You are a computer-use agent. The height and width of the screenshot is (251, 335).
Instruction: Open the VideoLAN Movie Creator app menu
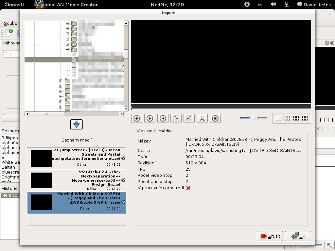click(66, 5)
